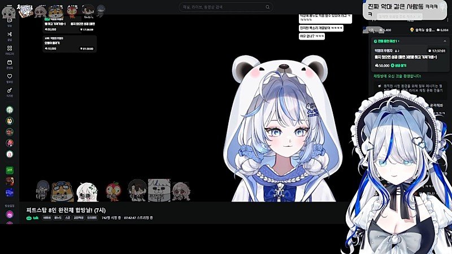Screen dimensions: 452x254
Task: Select the second tag chip under stream title
Action: 58,218
